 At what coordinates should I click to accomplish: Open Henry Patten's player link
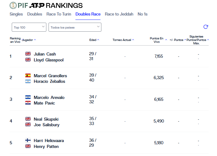(46, 146)
